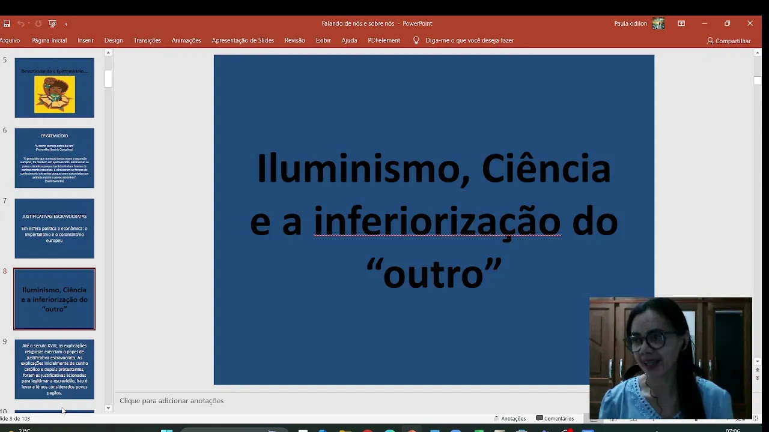This screenshot has width=769, height=432.
Task: Click the taskbar clock showing 07:06
Action: coord(733,430)
